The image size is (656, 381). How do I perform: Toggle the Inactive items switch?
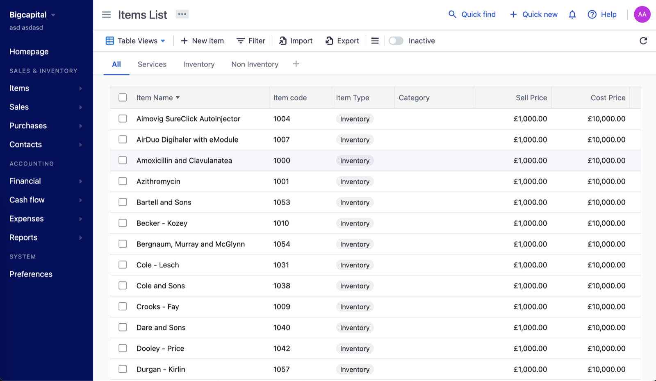point(396,41)
